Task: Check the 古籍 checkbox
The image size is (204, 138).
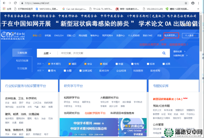Action: coord(65,71)
